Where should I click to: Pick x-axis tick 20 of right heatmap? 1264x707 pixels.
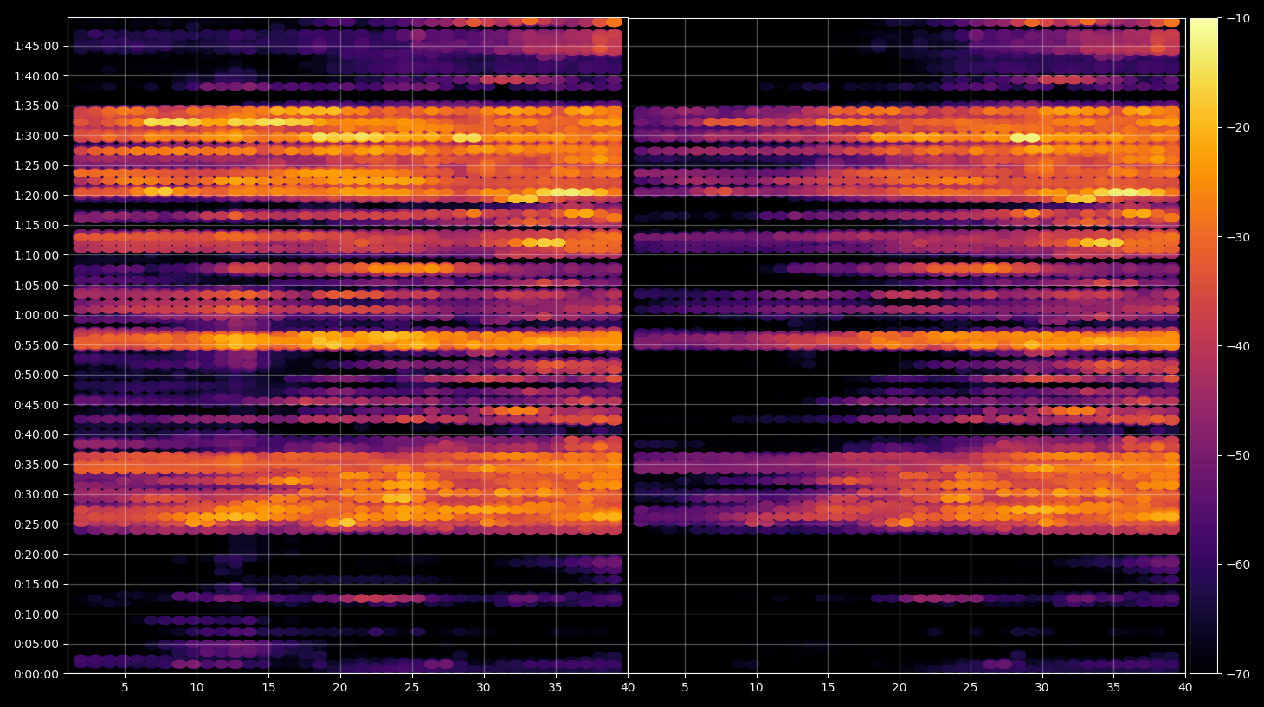(900, 688)
